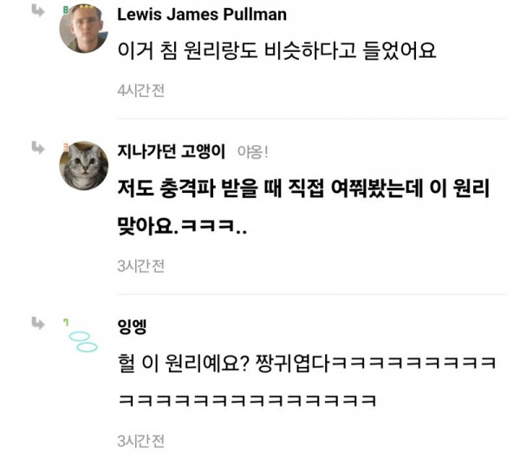Open username 잉엥
The image size is (520, 463).
coord(132,326)
